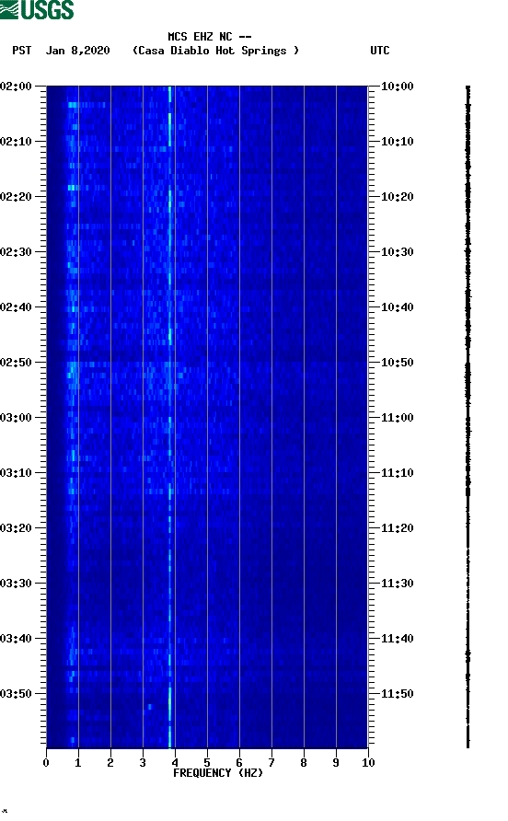Click the 9 Hz frequency tick label
The height and width of the screenshot is (821, 508).
(336, 762)
